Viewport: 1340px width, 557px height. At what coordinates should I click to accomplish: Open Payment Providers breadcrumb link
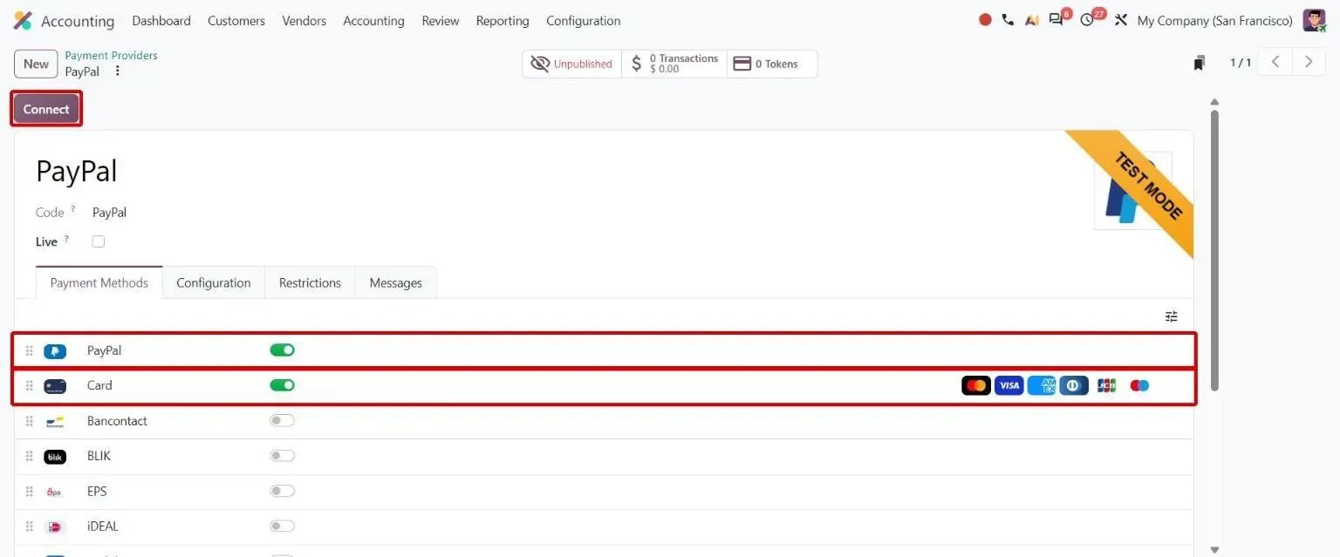click(112, 56)
